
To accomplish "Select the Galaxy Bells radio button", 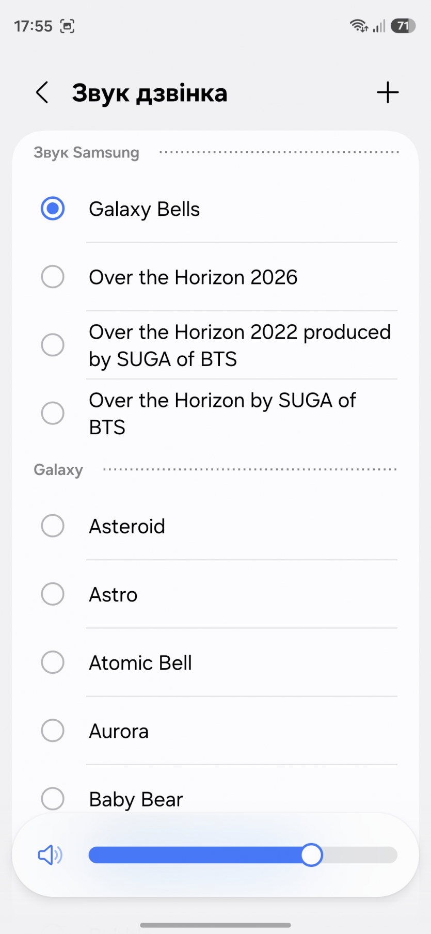I will 53,209.
